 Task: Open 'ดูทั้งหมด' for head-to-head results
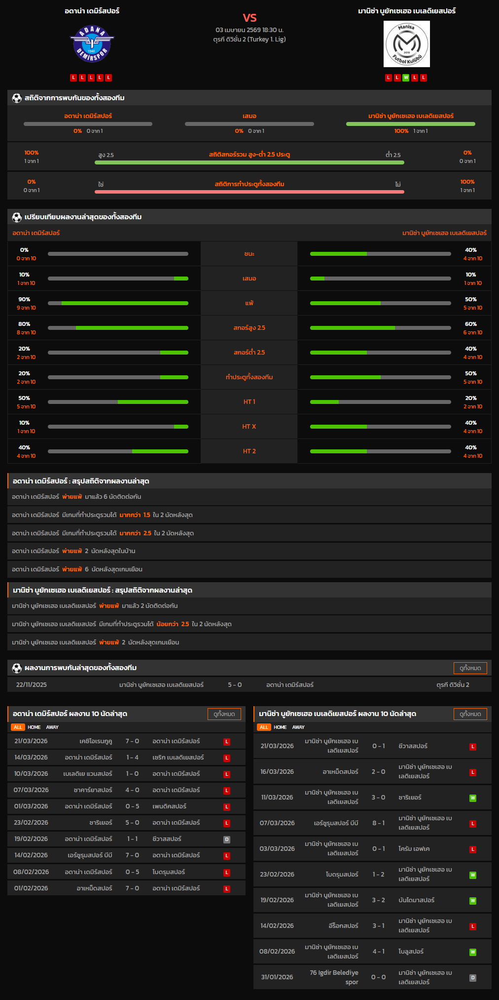470,668
